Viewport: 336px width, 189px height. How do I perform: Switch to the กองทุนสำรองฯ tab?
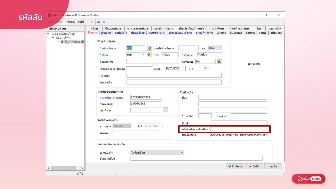(157, 33)
